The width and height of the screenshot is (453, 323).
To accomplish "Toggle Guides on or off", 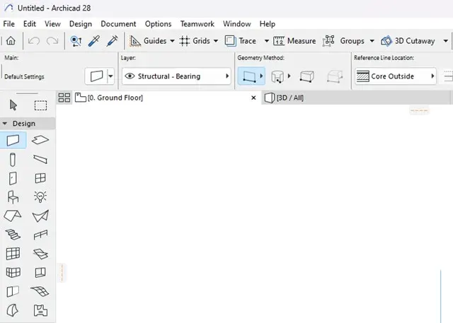I will [x=148, y=41].
